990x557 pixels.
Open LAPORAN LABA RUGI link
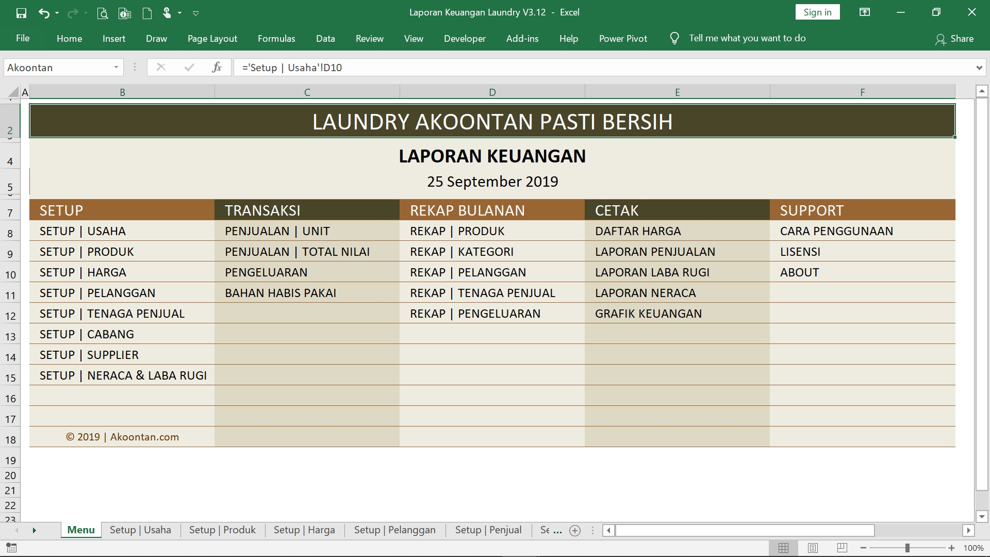pos(652,272)
